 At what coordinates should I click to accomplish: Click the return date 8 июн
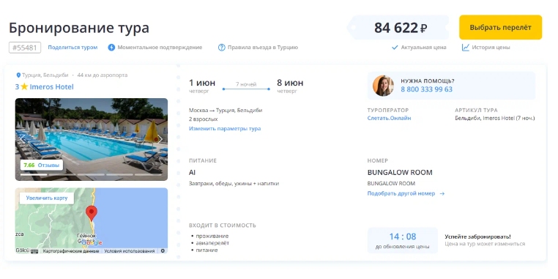[291, 83]
